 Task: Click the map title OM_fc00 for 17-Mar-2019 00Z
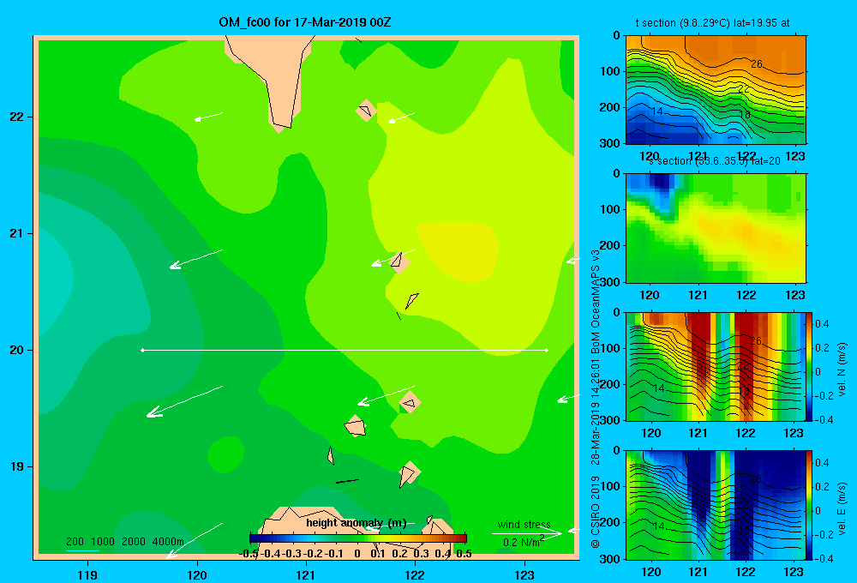(304, 22)
